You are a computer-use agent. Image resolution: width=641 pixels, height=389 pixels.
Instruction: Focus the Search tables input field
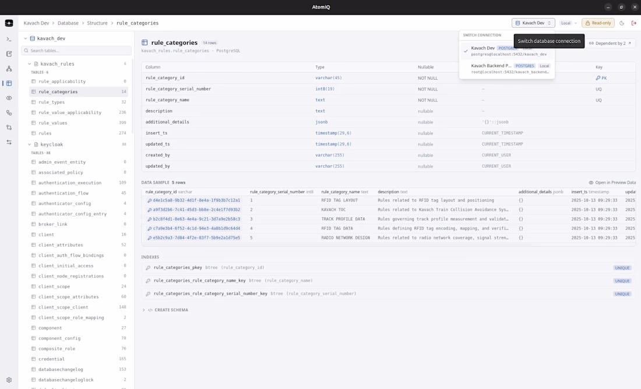tap(76, 51)
